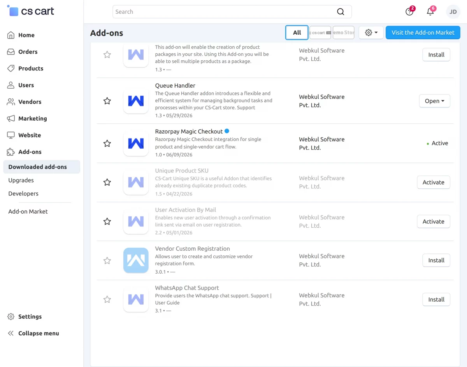
Task: Open the Queue Handler title link
Action: click(175, 86)
